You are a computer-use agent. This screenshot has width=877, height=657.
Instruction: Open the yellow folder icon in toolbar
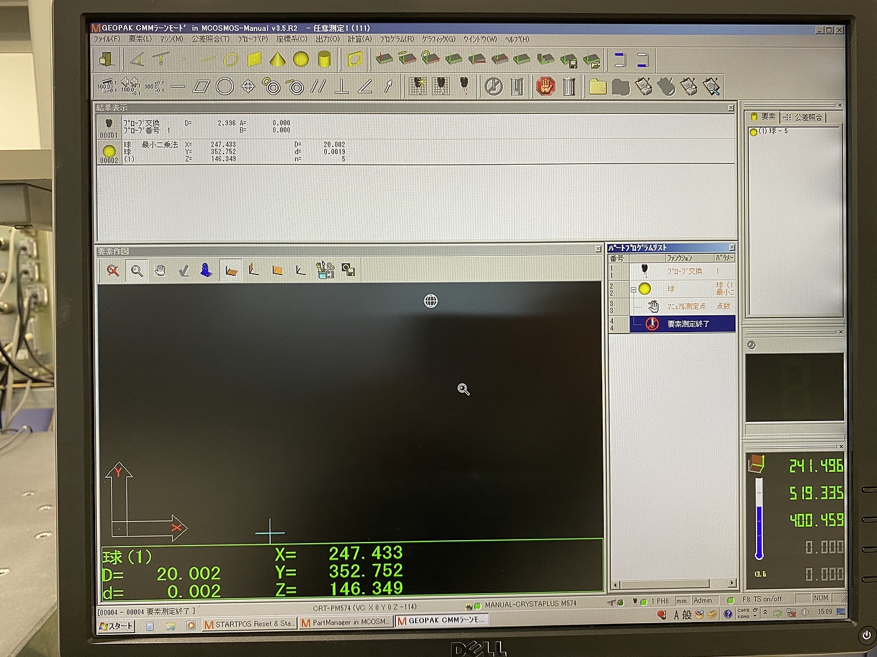[x=598, y=87]
